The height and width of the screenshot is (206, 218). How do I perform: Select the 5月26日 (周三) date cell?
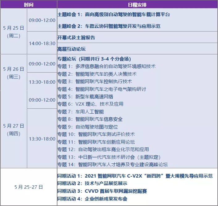pyautogui.click(x=14, y=73)
